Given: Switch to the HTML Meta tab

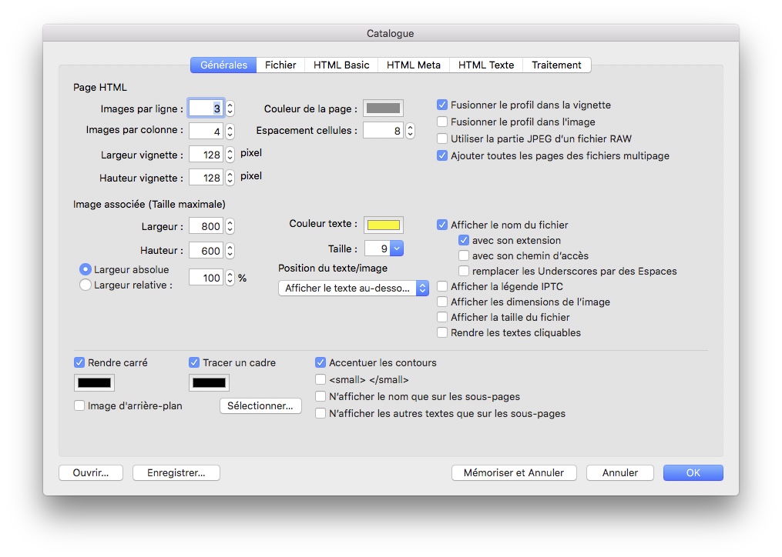Looking at the screenshot, I should pos(413,65).
